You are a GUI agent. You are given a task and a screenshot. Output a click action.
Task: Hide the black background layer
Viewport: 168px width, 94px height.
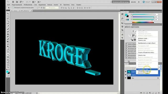(126, 78)
